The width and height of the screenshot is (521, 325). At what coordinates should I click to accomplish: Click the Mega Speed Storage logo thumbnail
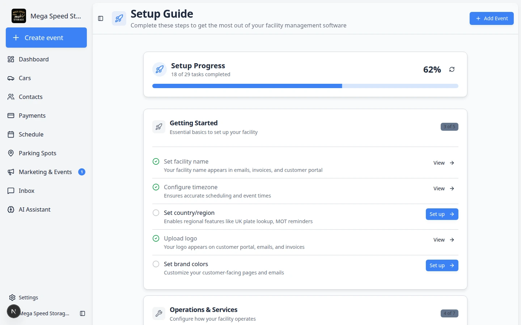(19, 16)
